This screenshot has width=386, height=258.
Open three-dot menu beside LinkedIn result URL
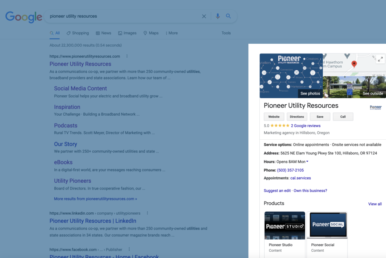[147, 213]
